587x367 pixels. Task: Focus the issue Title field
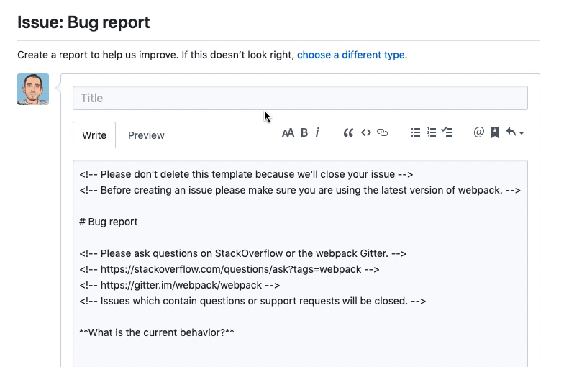click(x=300, y=98)
